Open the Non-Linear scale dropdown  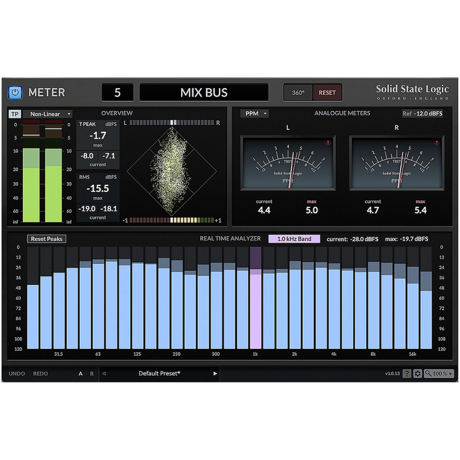point(48,114)
